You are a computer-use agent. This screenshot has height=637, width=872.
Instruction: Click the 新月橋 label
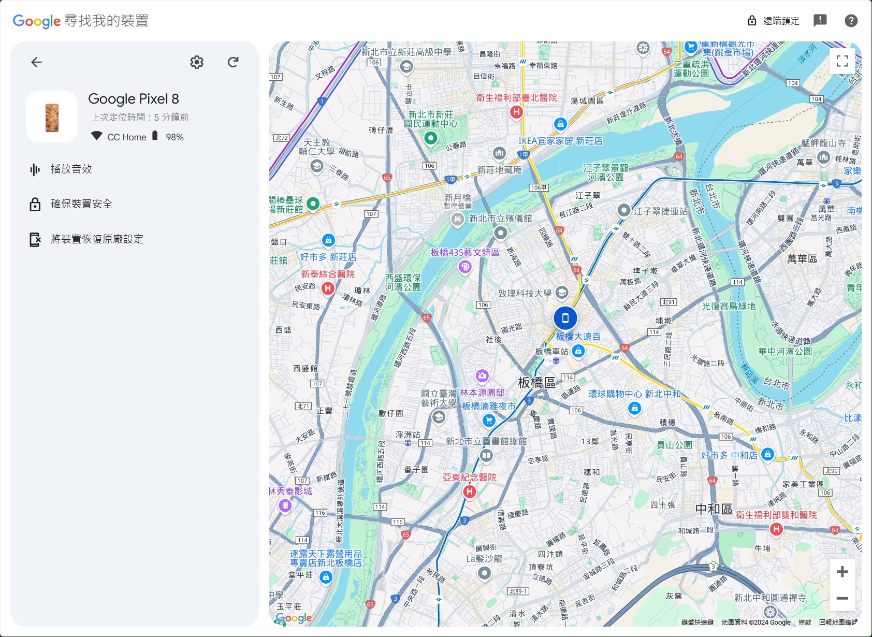click(458, 198)
